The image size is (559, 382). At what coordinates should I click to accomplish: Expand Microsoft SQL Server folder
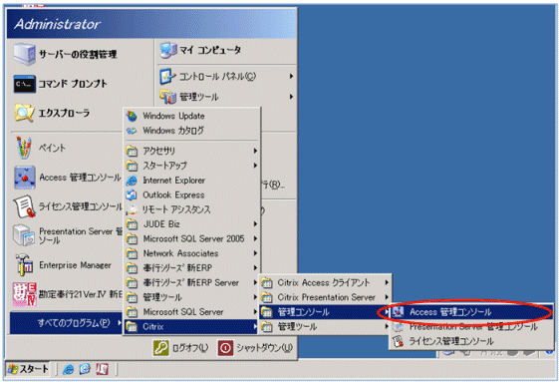coord(191,312)
